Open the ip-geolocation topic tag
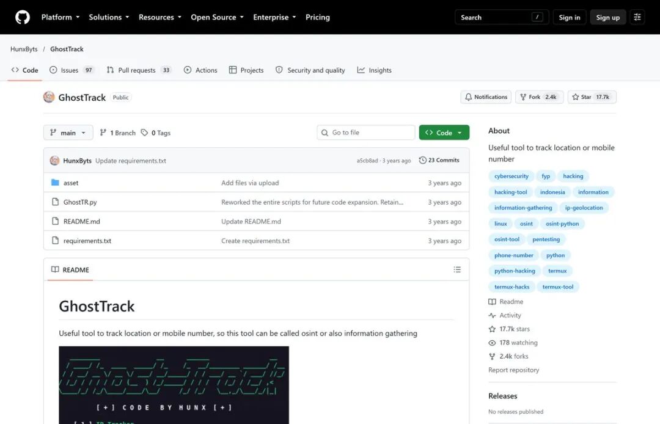The image size is (660, 424). click(x=584, y=208)
